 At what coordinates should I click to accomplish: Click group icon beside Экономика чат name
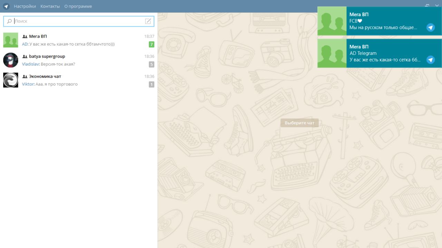25,77
